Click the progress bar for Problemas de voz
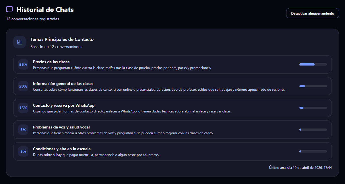 coord(313,130)
